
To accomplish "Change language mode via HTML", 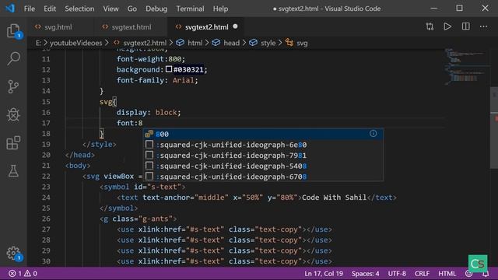I will pyautogui.click(x=447, y=274).
